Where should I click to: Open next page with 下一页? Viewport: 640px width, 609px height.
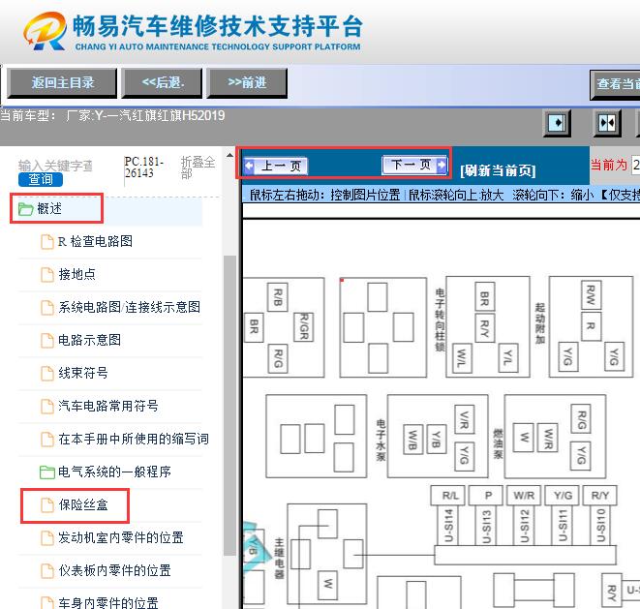coord(413,165)
